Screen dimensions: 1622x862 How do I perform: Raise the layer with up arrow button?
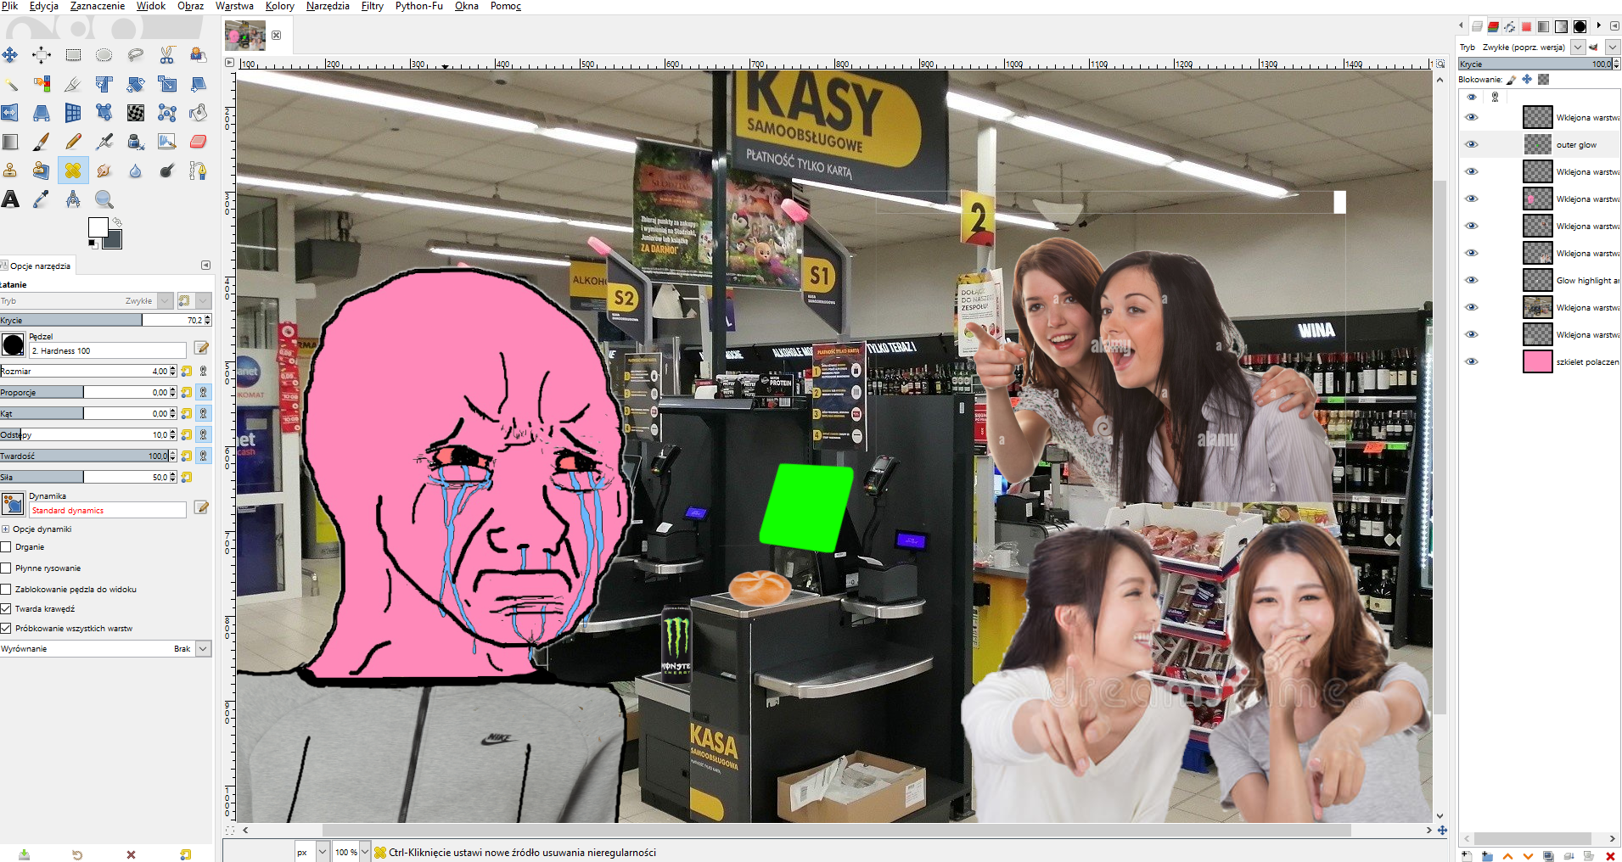click(1507, 856)
